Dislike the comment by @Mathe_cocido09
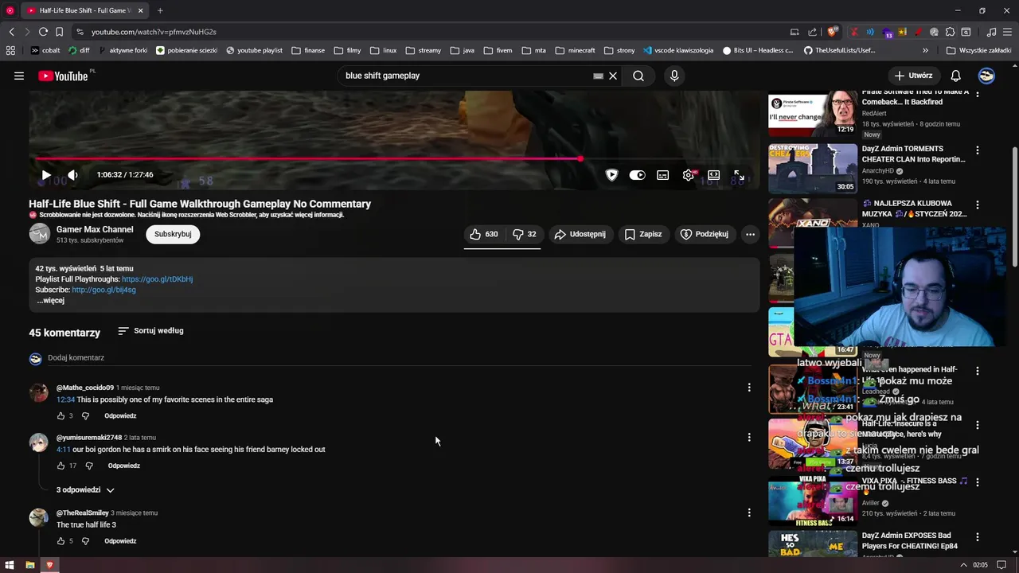Image resolution: width=1019 pixels, height=573 pixels. pyautogui.click(x=85, y=415)
